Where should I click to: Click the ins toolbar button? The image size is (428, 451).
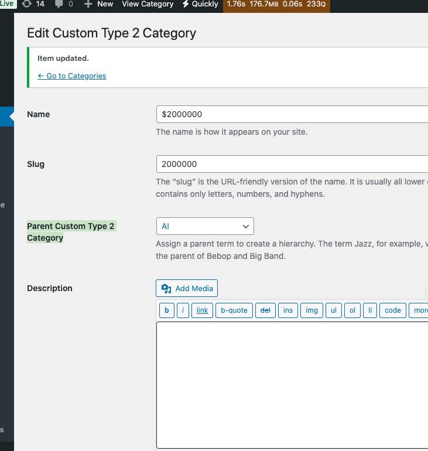pos(287,310)
